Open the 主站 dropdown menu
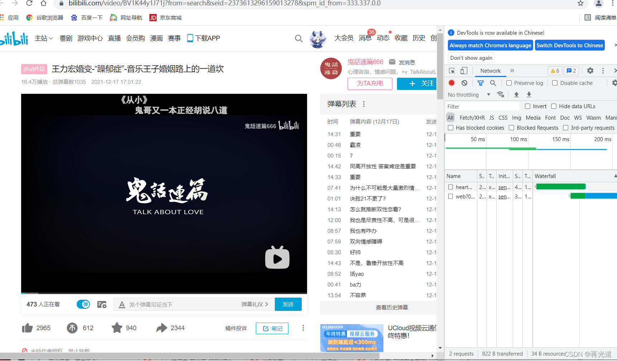This screenshot has height=361, width=617. tap(43, 38)
